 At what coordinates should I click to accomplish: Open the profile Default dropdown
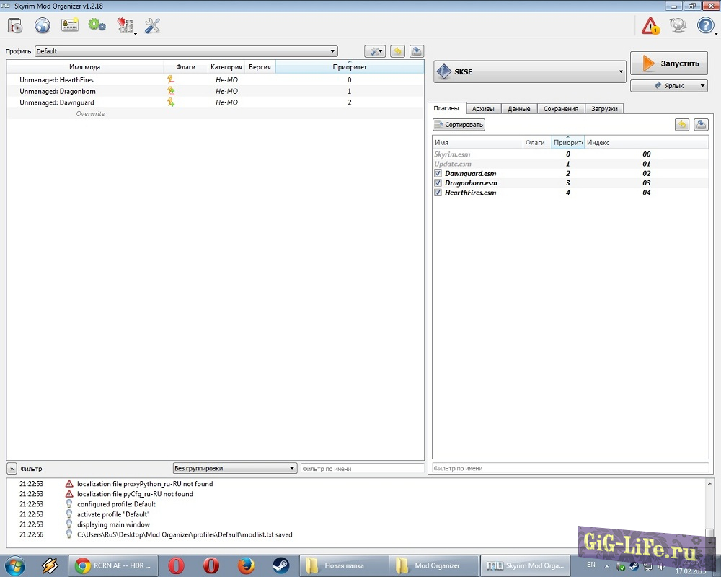click(333, 50)
